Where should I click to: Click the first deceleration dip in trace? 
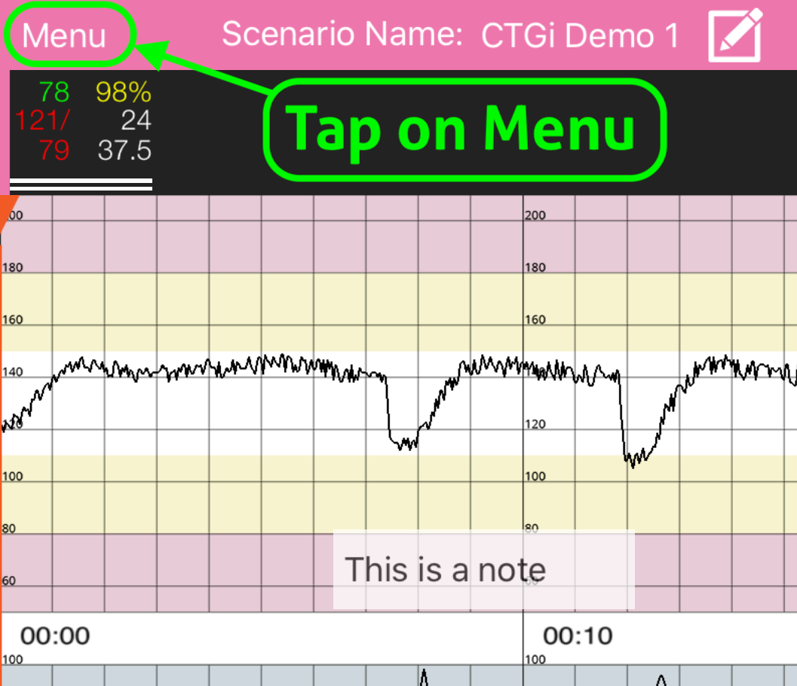pos(403,441)
